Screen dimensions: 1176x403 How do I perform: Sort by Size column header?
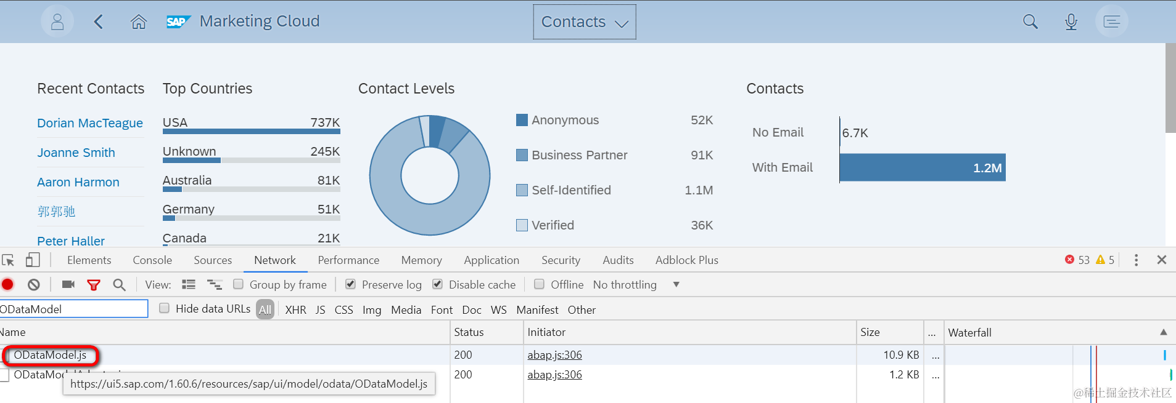click(889, 332)
